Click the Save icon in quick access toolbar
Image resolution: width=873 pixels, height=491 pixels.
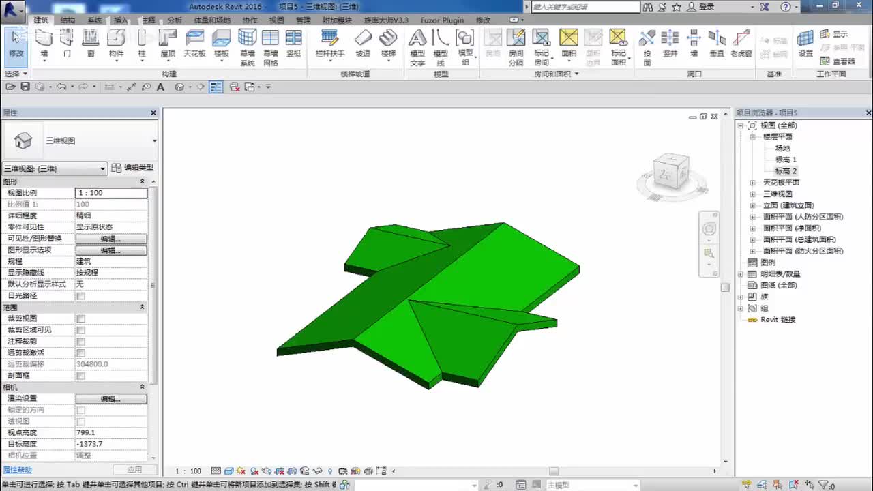[25, 87]
